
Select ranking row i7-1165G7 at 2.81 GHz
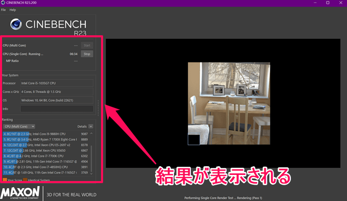coord(45,162)
